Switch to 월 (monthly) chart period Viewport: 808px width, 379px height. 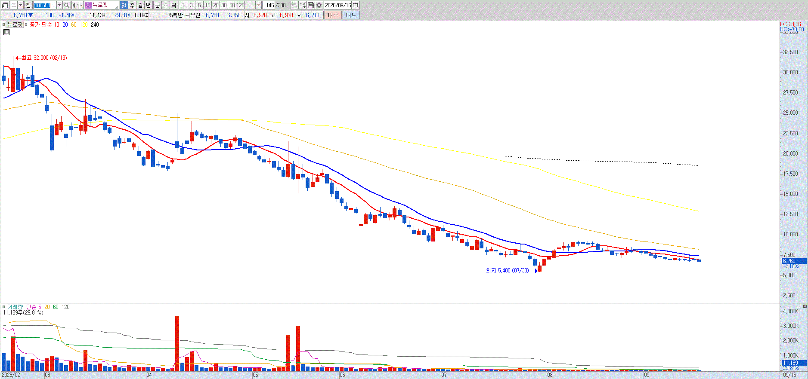point(140,5)
